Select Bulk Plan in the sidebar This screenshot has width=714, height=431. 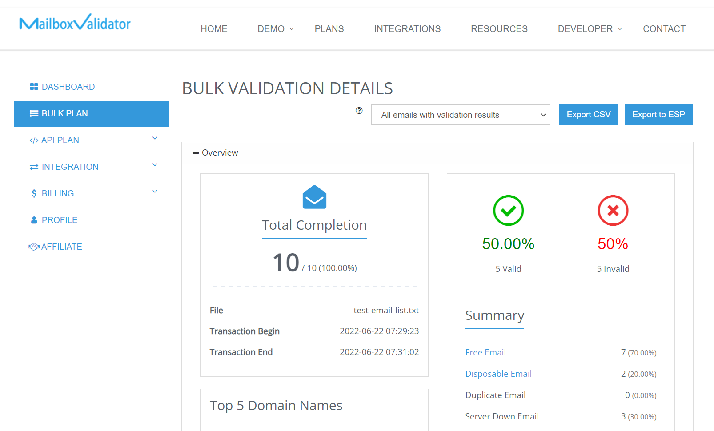(x=92, y=114)
